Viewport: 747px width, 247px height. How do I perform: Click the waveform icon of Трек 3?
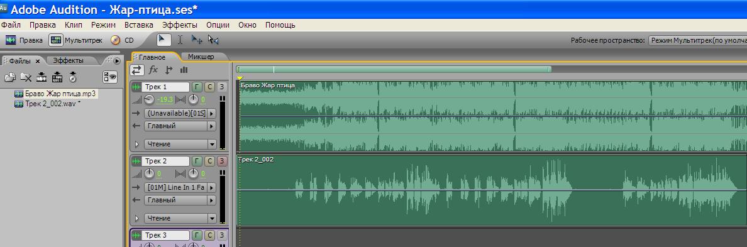click(136, 235)
